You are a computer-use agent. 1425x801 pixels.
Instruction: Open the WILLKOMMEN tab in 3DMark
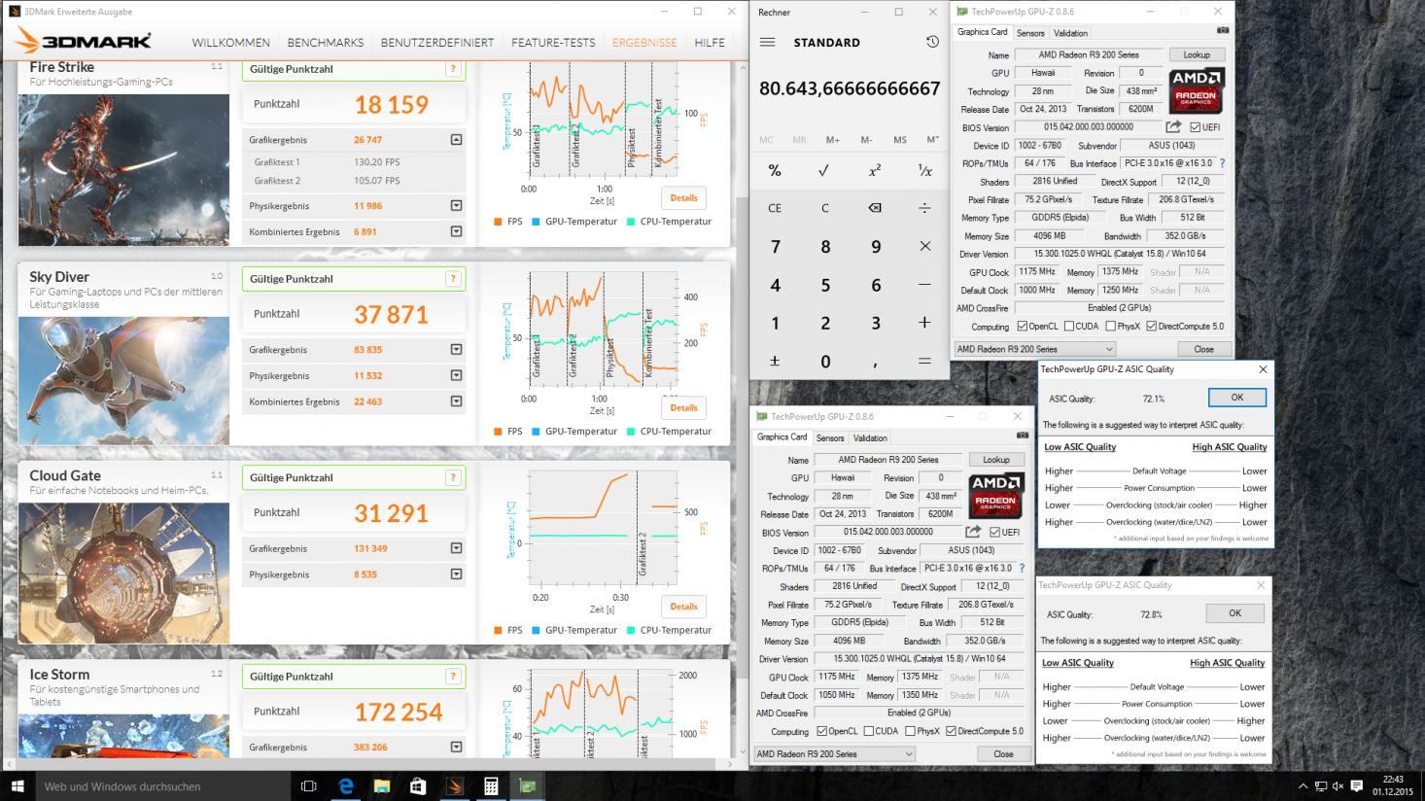tap(230, 43)
